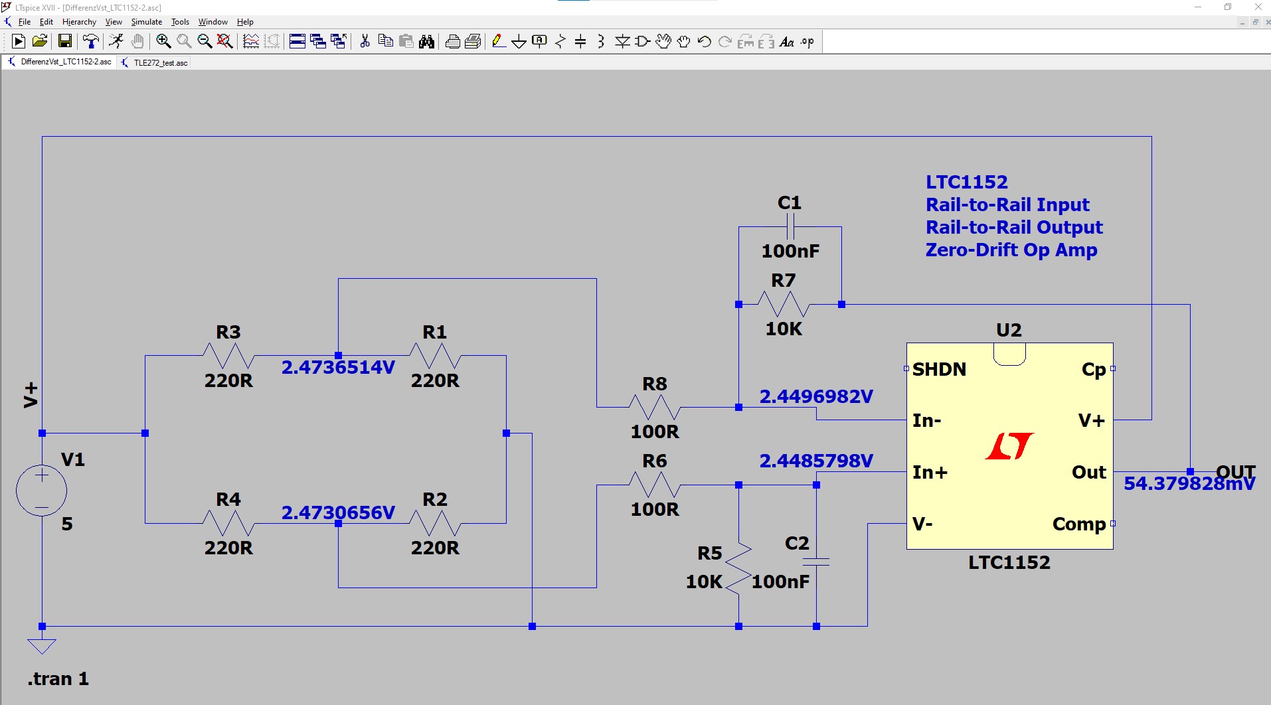Place a diode from the toolbar
Image resolution: width=1271 pixels, height=705 pixels.
622,42
